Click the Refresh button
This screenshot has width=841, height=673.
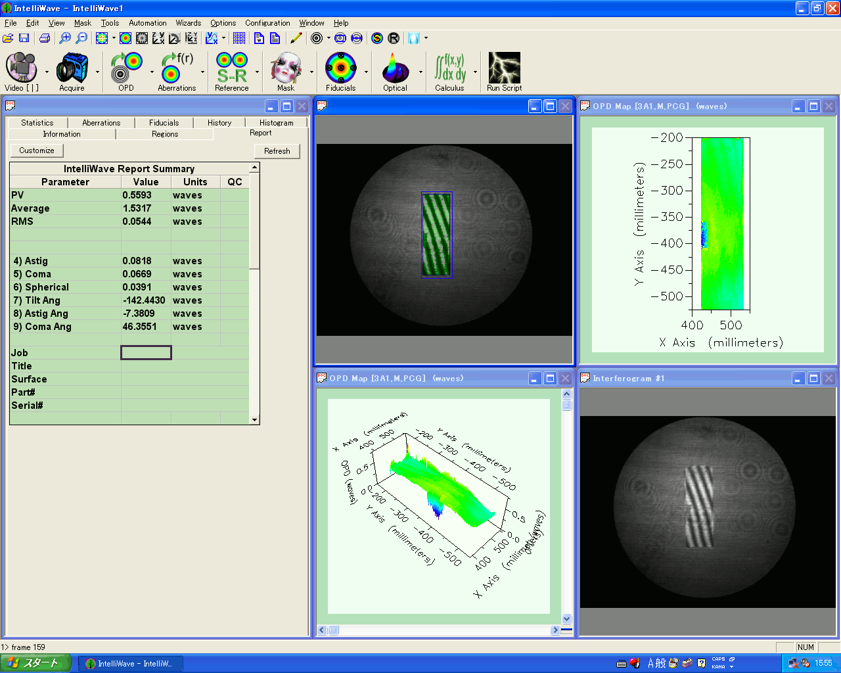click(x=277, y=151)
